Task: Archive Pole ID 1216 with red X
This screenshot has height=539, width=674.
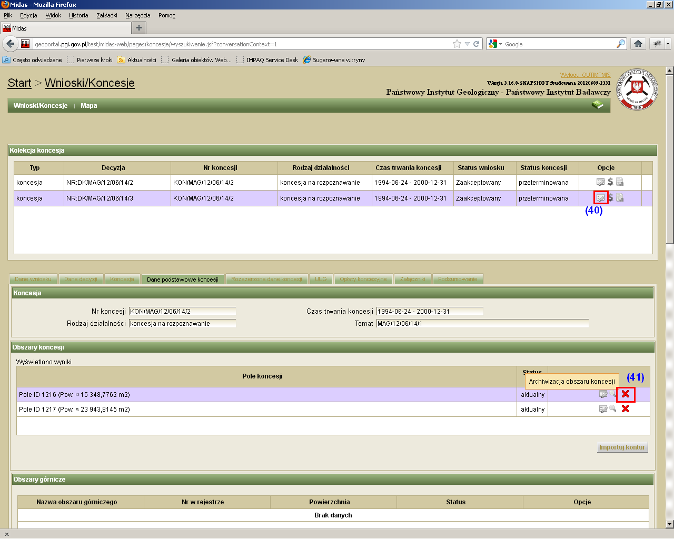Action: click(x=626, y=394)
